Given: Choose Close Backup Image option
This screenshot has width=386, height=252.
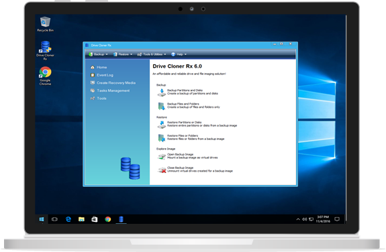Looking at the screenshot, I should (195, 170).
